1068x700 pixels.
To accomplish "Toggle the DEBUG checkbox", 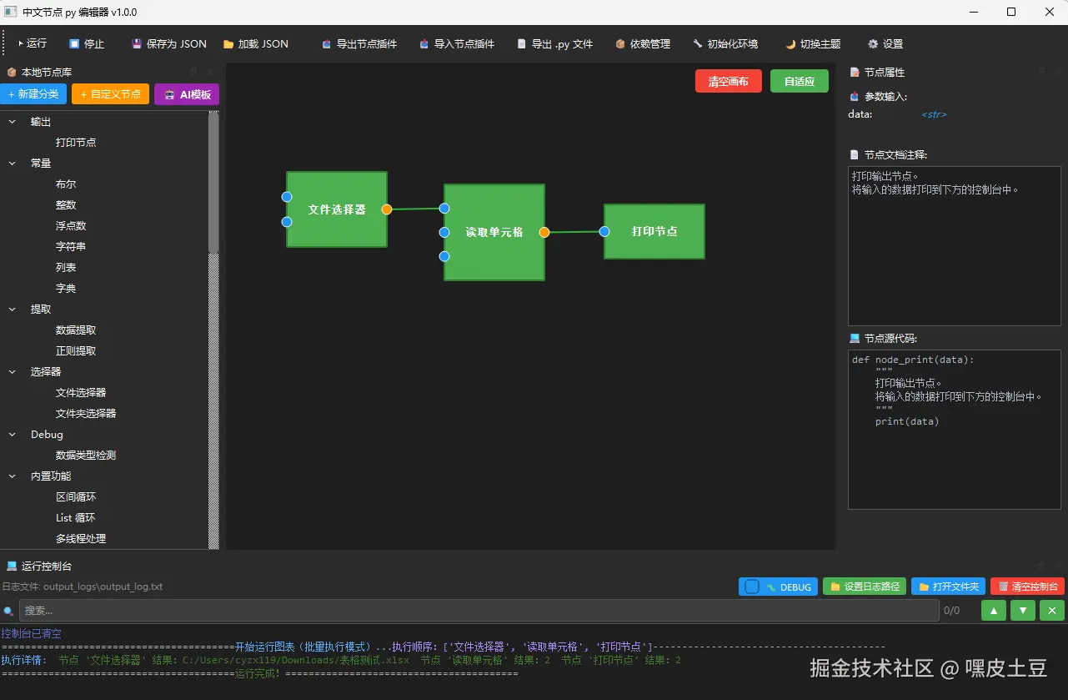I will point(752,587).
